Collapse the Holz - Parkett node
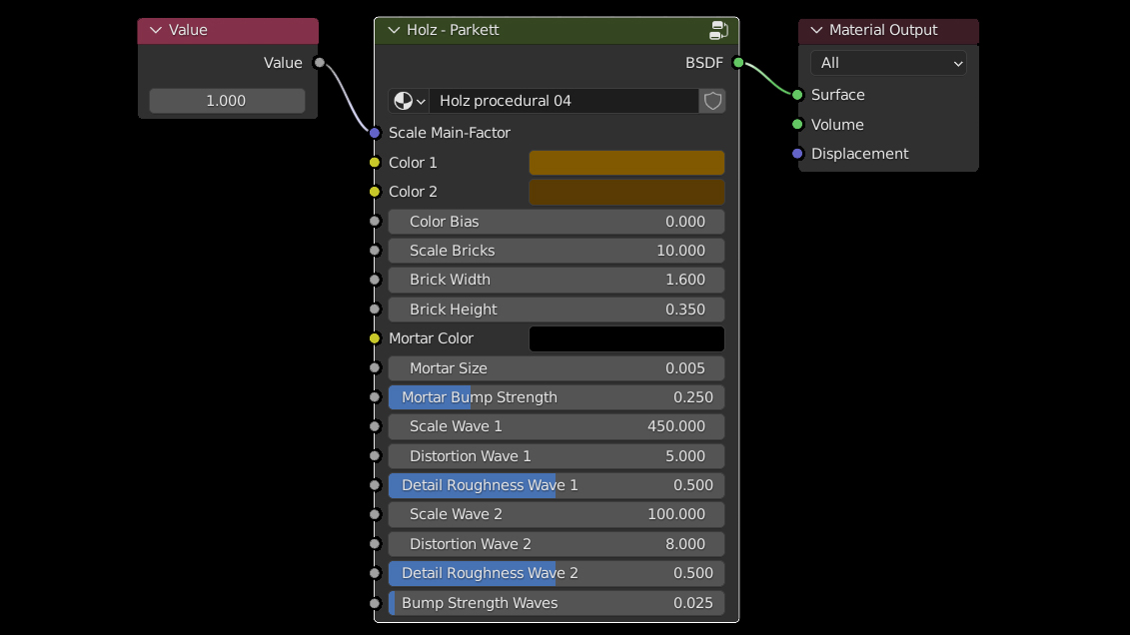This screenshot has width=1130, height=635. [393, 30]
